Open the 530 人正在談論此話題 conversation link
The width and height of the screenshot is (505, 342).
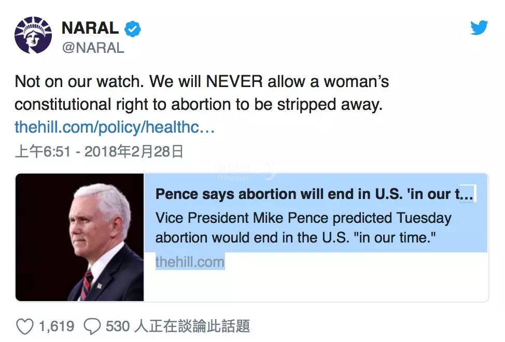pos(178,326)
